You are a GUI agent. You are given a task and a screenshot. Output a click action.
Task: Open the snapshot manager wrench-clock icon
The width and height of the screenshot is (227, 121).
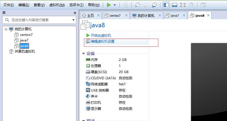pos(154,5)
